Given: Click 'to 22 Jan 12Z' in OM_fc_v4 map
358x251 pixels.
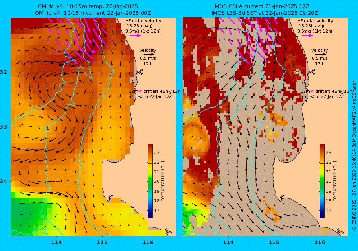Looking at the screenshot, I should point(158,96).
